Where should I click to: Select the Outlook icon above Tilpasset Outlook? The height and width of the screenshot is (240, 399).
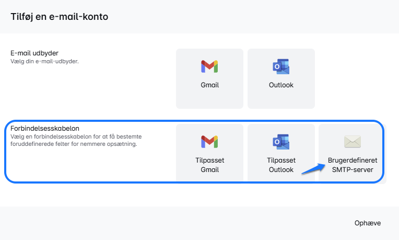(x=281, y=142)
